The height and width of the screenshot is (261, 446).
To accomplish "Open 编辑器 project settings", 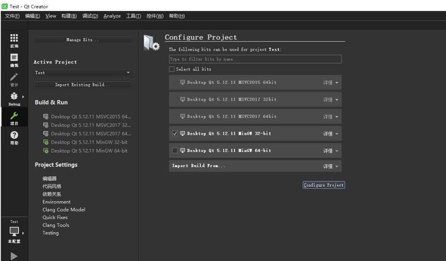I will click(x=50, y=179).
